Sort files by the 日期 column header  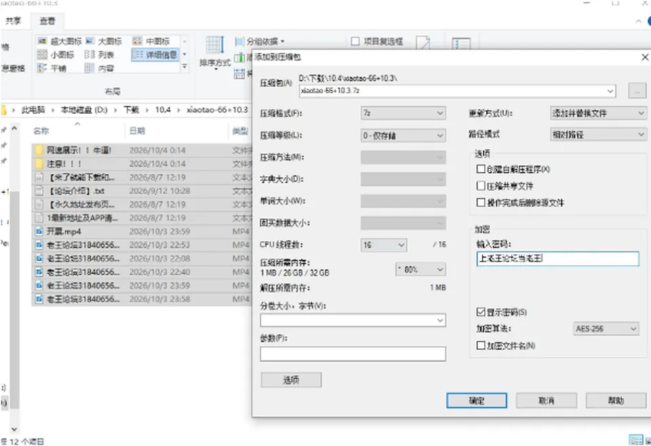(138, 131)
